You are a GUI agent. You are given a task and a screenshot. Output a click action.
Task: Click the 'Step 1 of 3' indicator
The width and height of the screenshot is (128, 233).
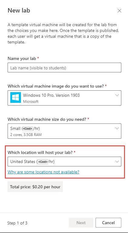(17, 223)
